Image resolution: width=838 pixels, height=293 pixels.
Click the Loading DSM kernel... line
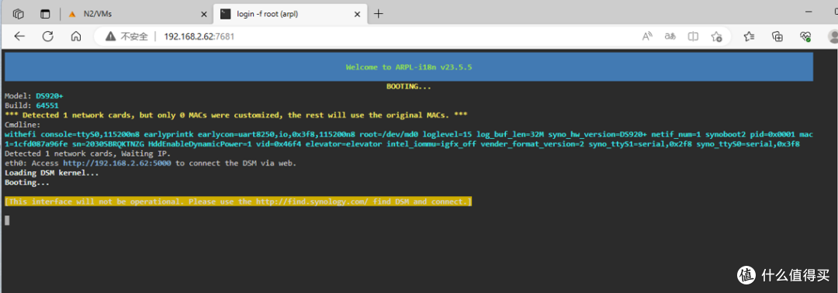[52, 173]
